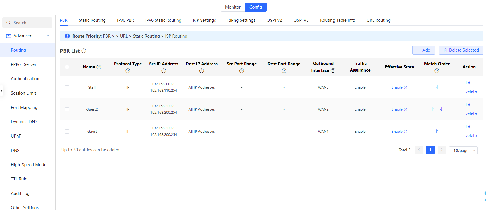Image resolution: width=486 pixels, height=210 pixels.
Task: Open the 10/page size dropdown
Action: point(463,150)
